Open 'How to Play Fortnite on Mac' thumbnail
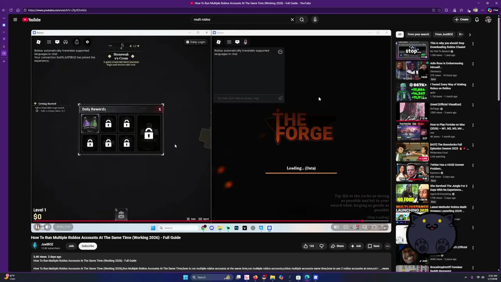Image resolution: width=501 pixels, height=282 pixels. (x=412, y=132)
